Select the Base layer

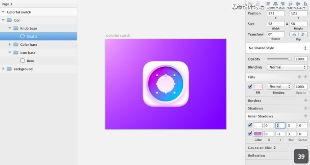click(x=39, y=61)
